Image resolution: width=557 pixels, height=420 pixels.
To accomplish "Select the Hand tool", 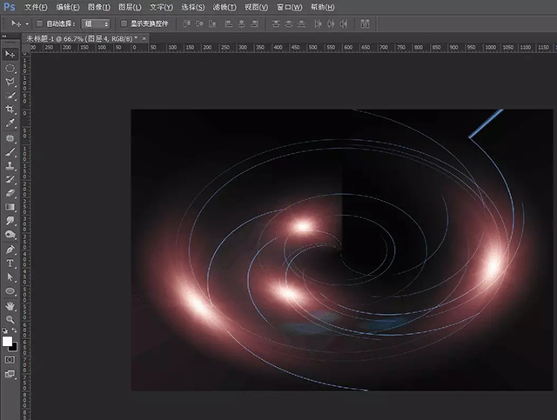I will click(x=10, y=305).
